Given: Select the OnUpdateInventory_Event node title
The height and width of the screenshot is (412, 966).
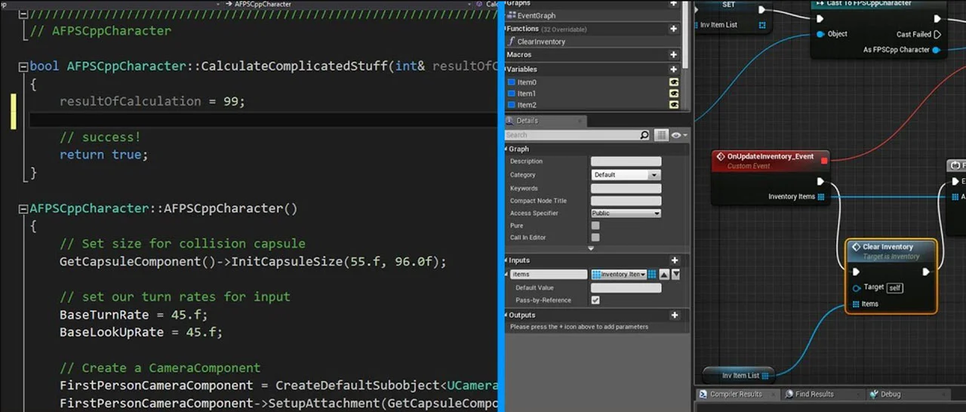Looking at the screenshot, I should click(x=770, y=156).
